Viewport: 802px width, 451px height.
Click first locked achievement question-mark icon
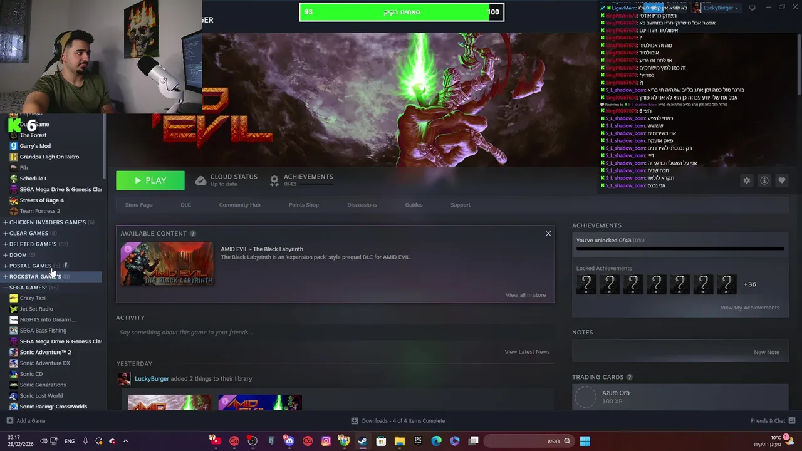[x=586, y=284]
